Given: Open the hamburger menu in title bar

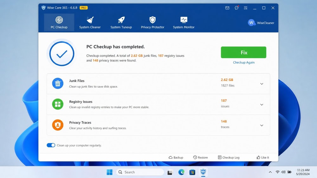Looking at the screenshot, I should pyautogui.click(x=245, y=8).
